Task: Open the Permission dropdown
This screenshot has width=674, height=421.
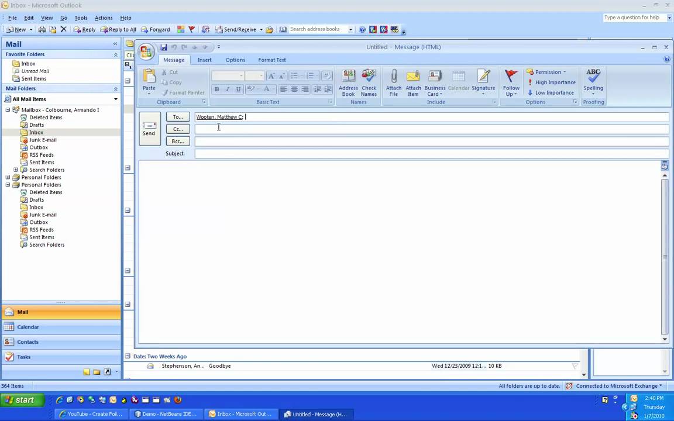Action: point(546,72)
